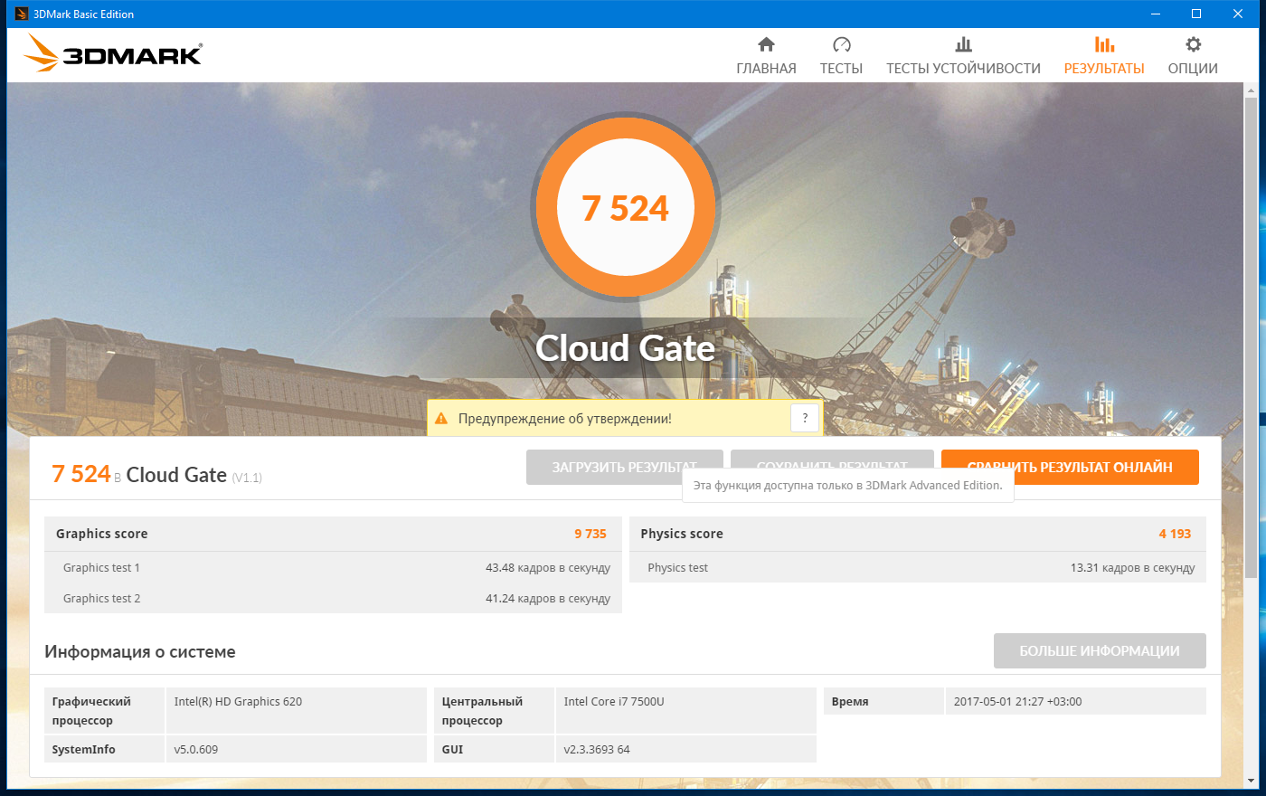The image size is (1266, 796).
Task: Maximize the 3DMark window
Action: [x=1196, y=14]
